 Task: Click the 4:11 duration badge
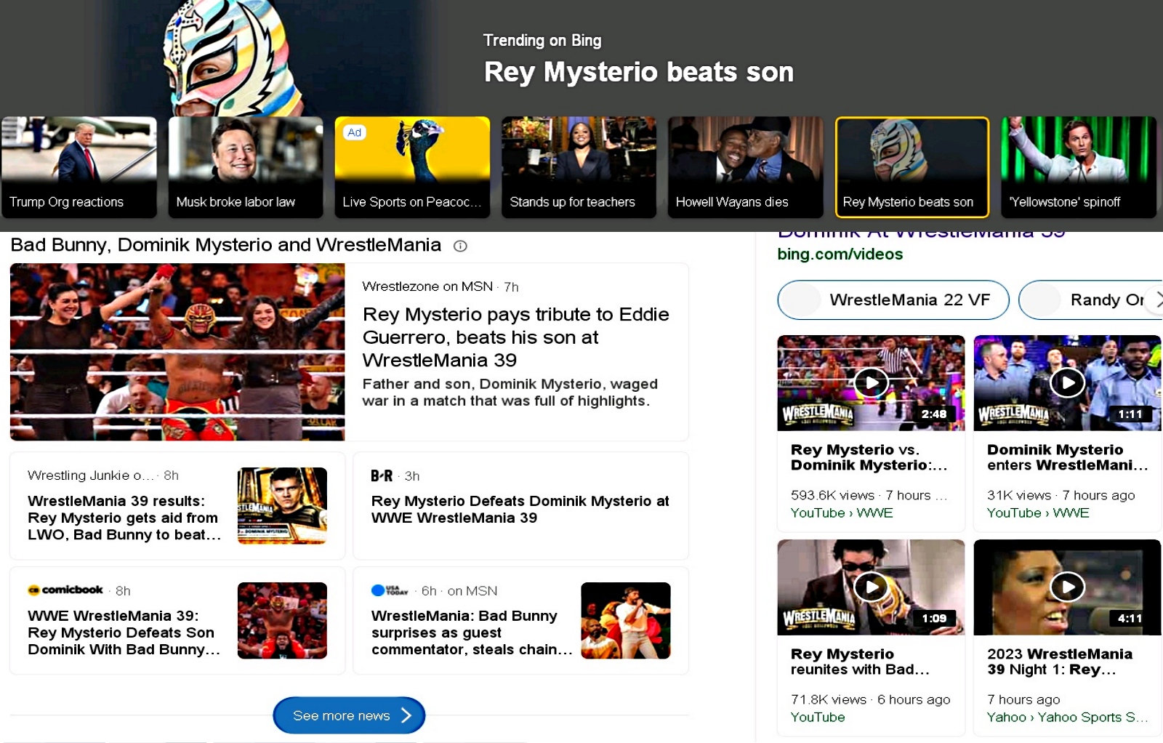1130,619
